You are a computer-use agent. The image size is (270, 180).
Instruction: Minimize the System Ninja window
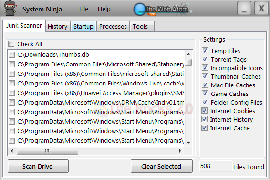[244, 8]
